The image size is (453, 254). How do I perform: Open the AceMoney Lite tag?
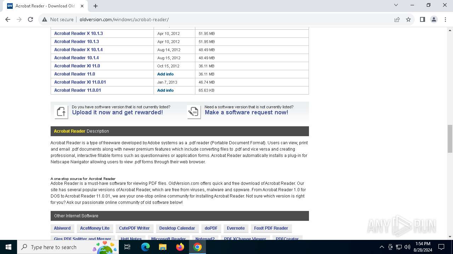pyautogui.click(x=95, y=228)
